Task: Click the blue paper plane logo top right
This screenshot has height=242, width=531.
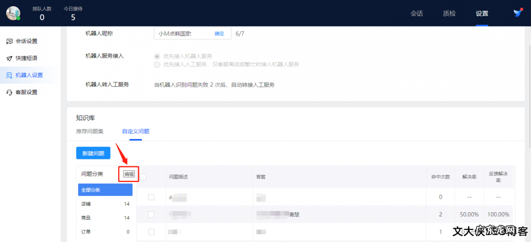Action: coord(517,13)
